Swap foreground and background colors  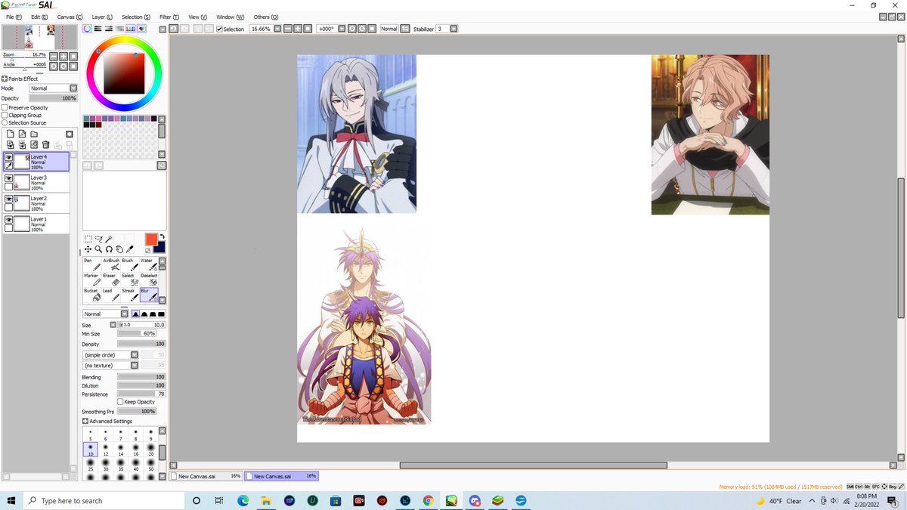163,236
